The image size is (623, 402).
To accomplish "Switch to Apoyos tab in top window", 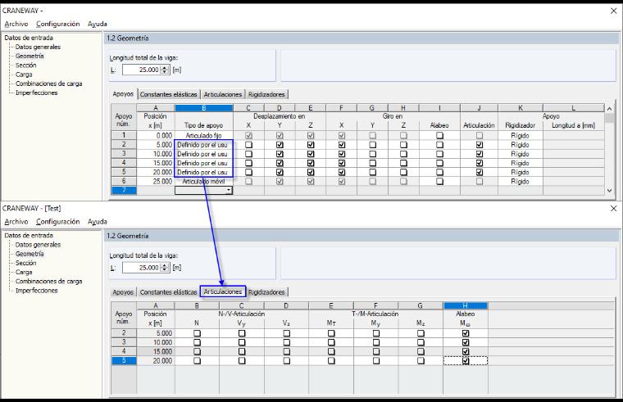I will click(123, 93).
